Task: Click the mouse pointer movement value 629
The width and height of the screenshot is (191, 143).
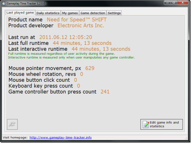Action: [x=90, y=68]
